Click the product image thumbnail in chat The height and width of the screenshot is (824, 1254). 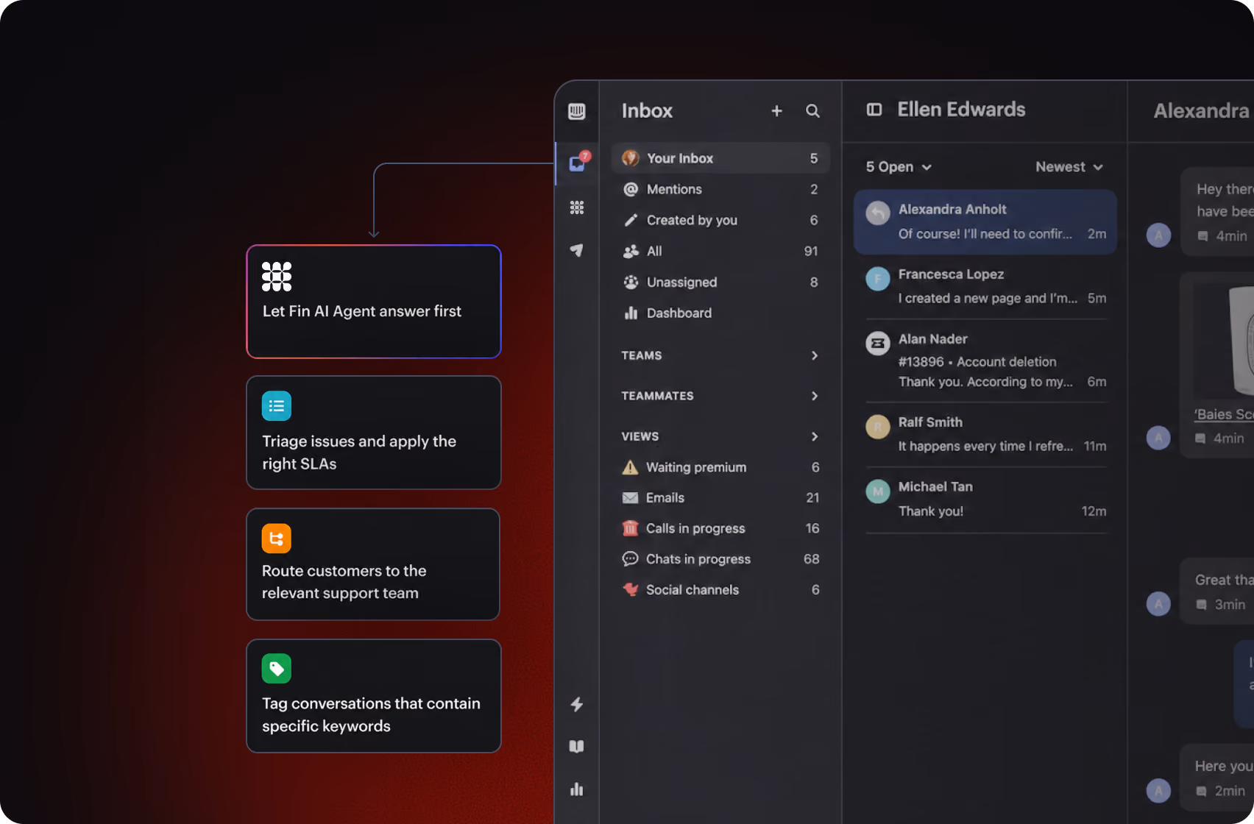(1224, 340)
